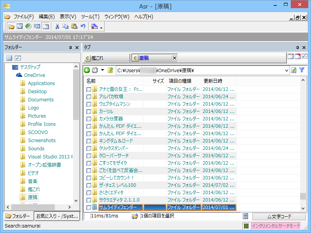Select the Screenshots folder in tree

click(42, 141)
